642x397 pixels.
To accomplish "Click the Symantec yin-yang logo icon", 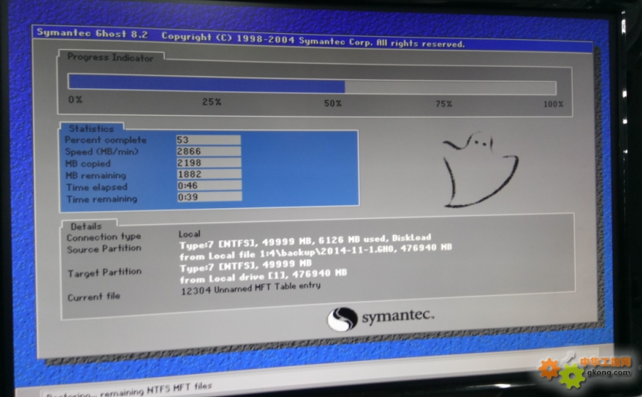I will coord(342,319).
